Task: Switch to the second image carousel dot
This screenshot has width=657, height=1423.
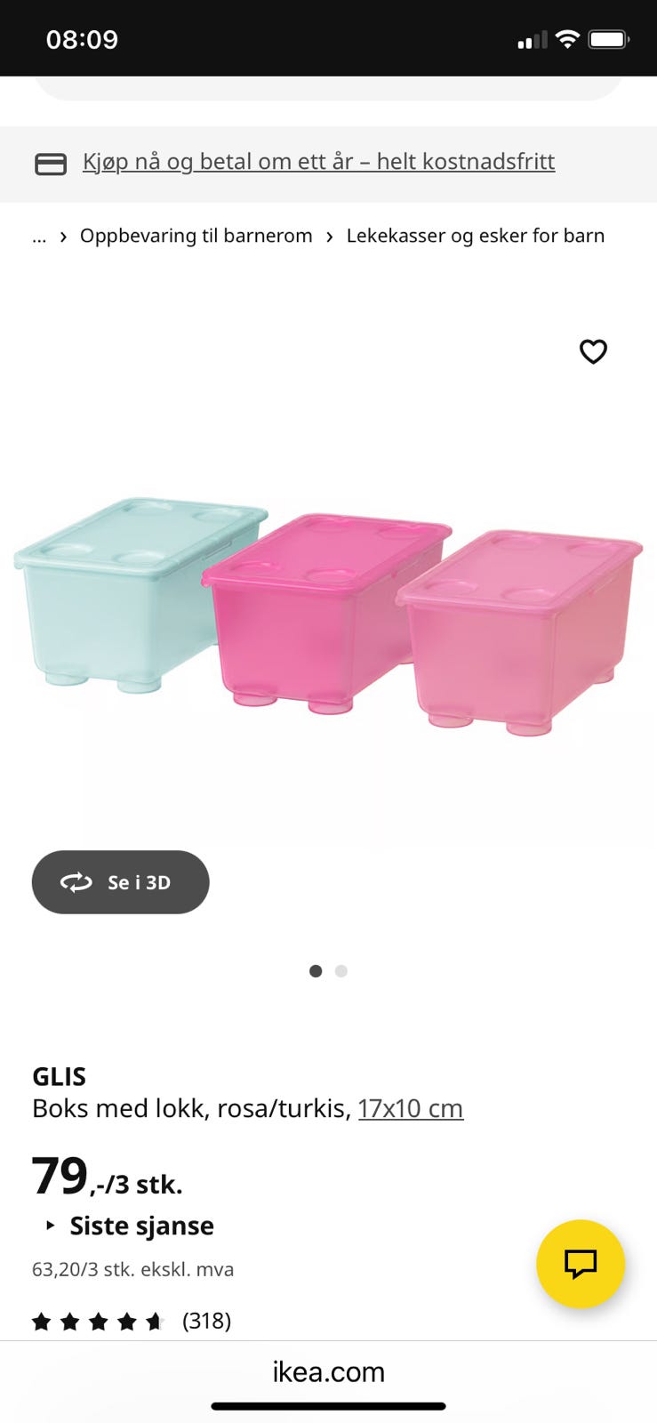Action: click(x=341, y=970)
